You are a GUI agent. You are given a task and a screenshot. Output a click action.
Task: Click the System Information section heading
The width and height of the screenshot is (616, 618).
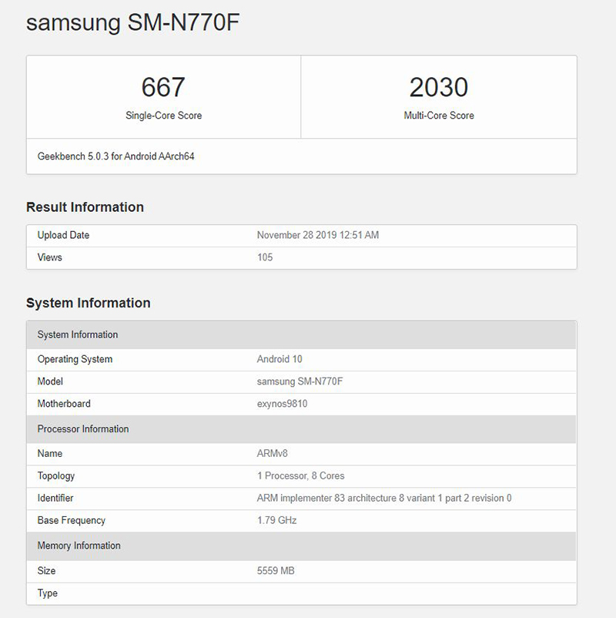point(88,303)
